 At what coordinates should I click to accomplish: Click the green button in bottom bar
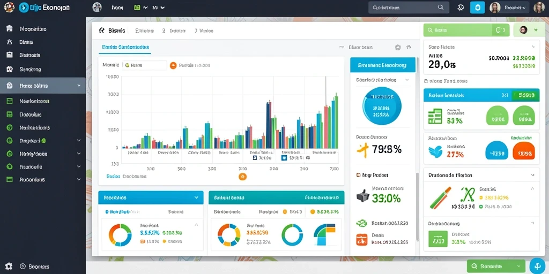(496, 266)
